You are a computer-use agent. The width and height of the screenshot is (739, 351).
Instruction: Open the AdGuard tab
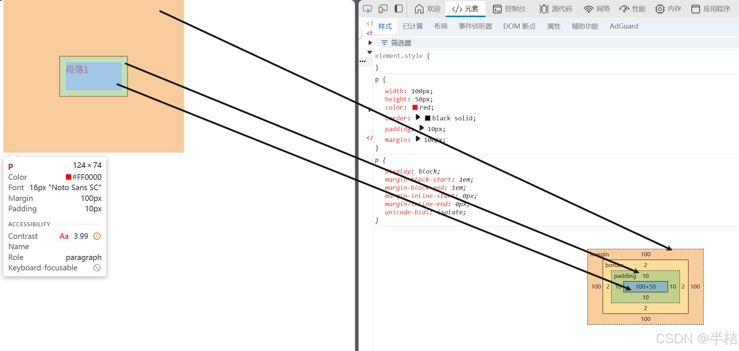624,26
